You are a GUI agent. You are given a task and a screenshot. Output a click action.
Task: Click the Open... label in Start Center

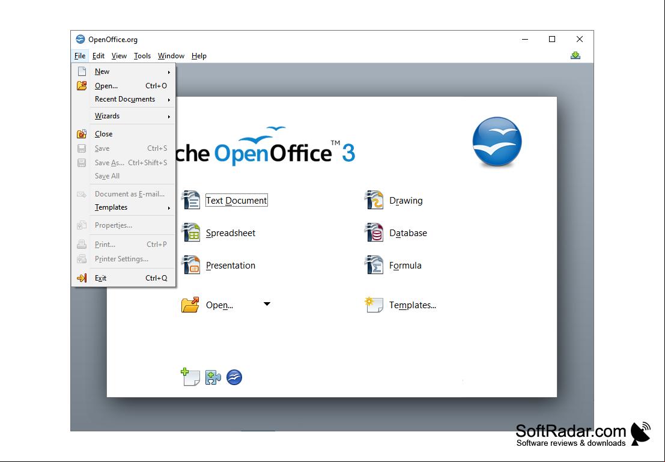click(219, 305)
